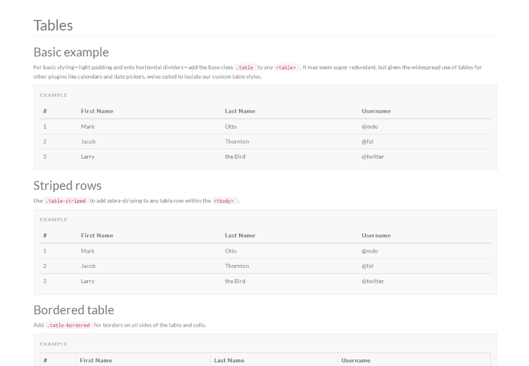Click Otto cell in Basic example table

tap(231, 126)
